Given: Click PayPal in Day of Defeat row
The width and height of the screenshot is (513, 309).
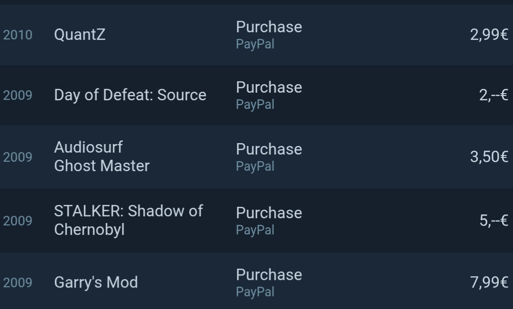Looking at the screenshot, I should (x=255, y=105).
